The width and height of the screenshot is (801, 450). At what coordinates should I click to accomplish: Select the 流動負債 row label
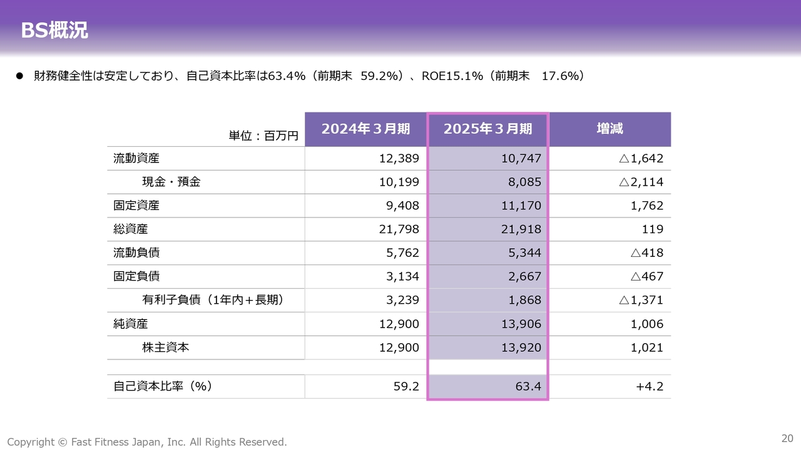click(136, 252)
